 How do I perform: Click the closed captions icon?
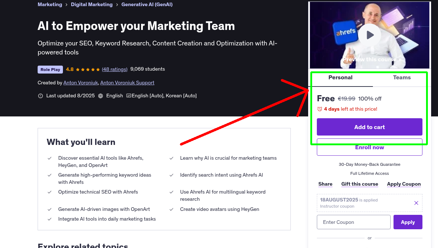[x=128, y=96]
